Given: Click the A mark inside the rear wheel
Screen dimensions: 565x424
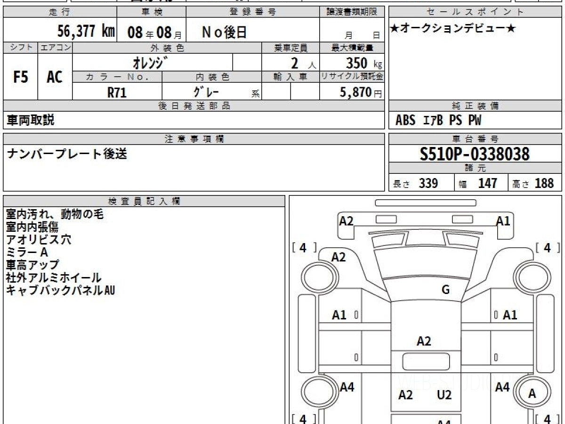Looking at the screenshot, I should [x=532, y=394].
